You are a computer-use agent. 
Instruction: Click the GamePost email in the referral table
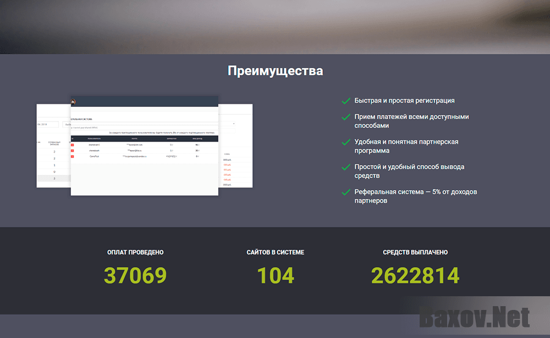[133, 157]
